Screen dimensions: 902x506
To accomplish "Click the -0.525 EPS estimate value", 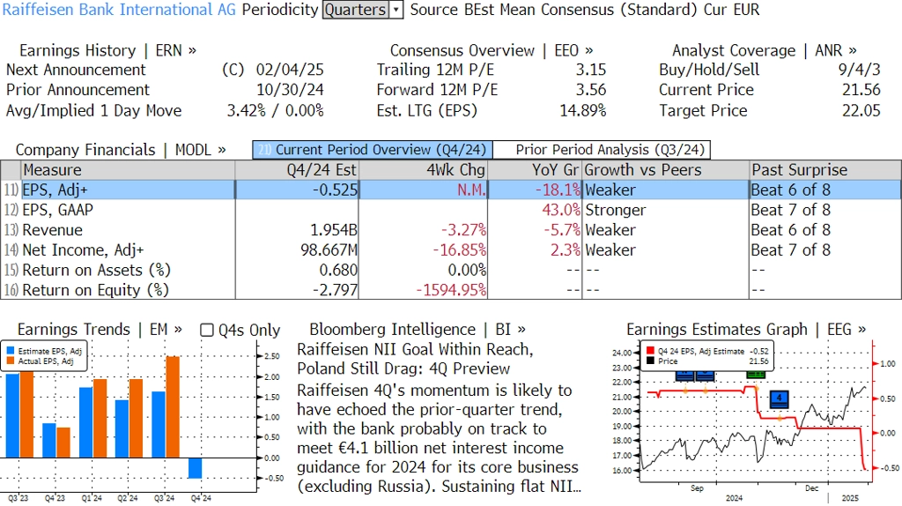I will [335, 190].
